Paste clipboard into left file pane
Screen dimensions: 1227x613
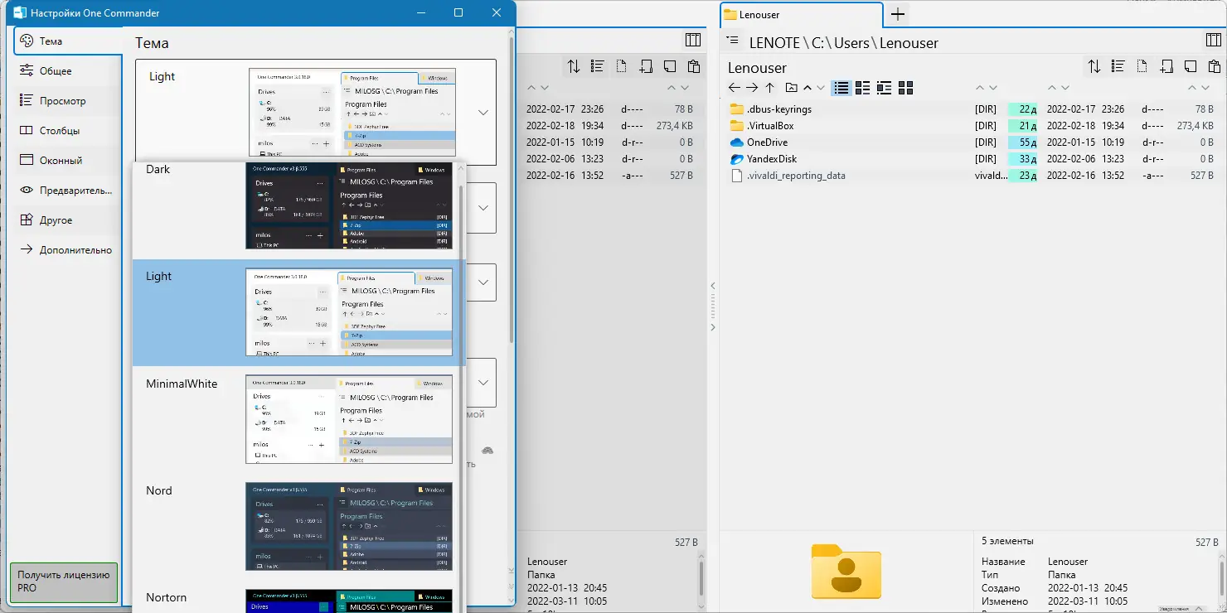pyautogui.click(x=694, y=66)
